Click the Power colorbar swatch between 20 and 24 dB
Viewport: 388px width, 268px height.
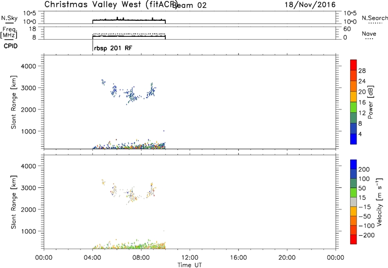(x=354, y=86)
